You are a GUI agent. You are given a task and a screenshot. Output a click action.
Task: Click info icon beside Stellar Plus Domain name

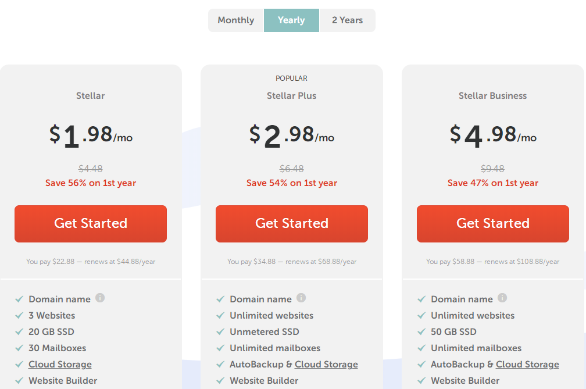click(x=301, y=298)
